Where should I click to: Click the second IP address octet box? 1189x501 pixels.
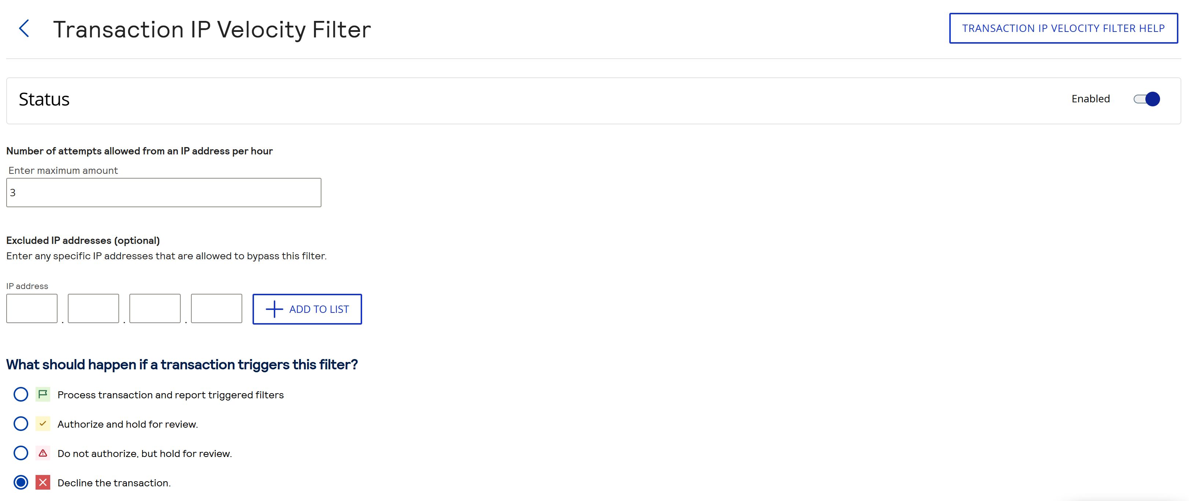(93, 308)
